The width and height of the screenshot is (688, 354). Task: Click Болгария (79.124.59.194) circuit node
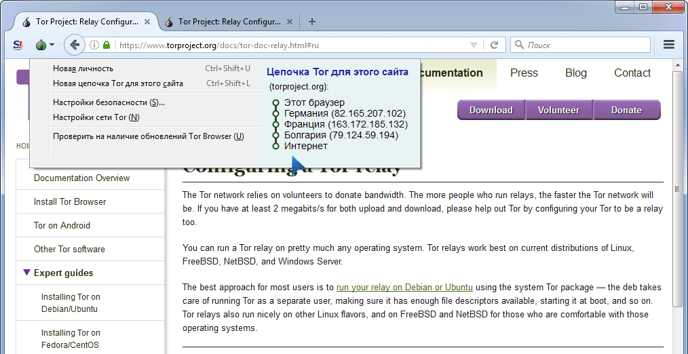[341, 135]
